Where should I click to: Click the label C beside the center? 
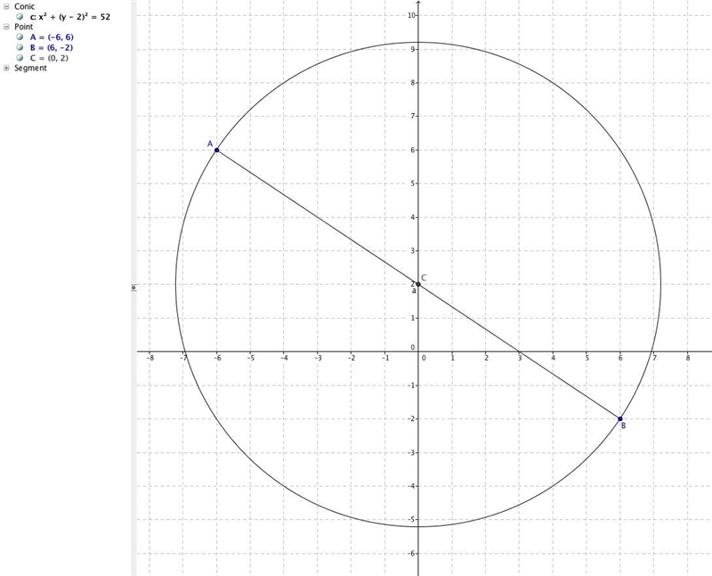click(424, 278)
